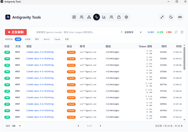The width and height of the screenshot is (188, 132).
Task: Click the table's vertical scrollbar thumb
Action: (x=184, y=59)
